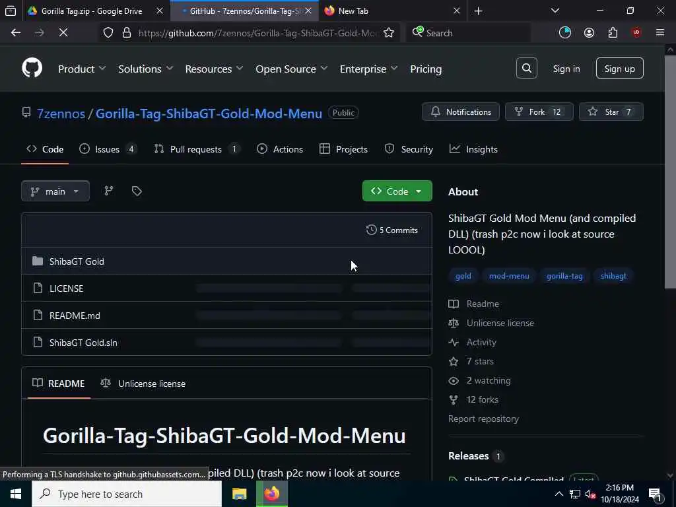Open a new browser tab with plus
Image resolution: width=676 pixels, height=507 pixels.
point(478,11)
